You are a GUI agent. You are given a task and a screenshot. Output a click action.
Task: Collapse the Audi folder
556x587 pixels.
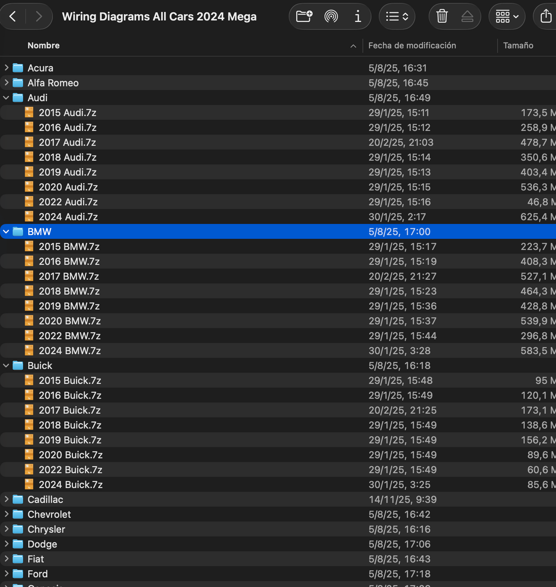[6, 98]
